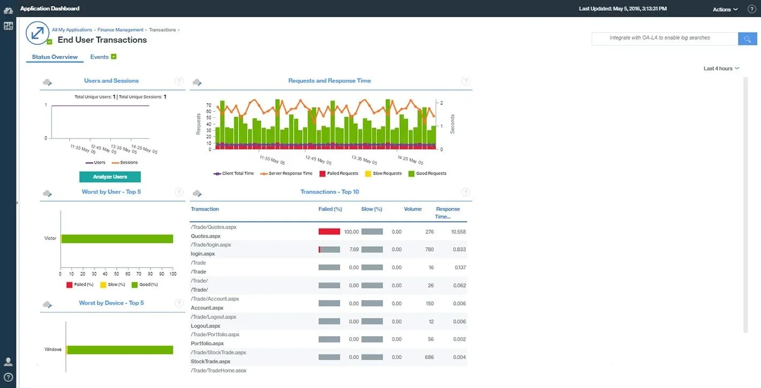Viewport: 761px width, 388px height.
Task: Open help for Worst by Device widget
Action: click(179, 303)
